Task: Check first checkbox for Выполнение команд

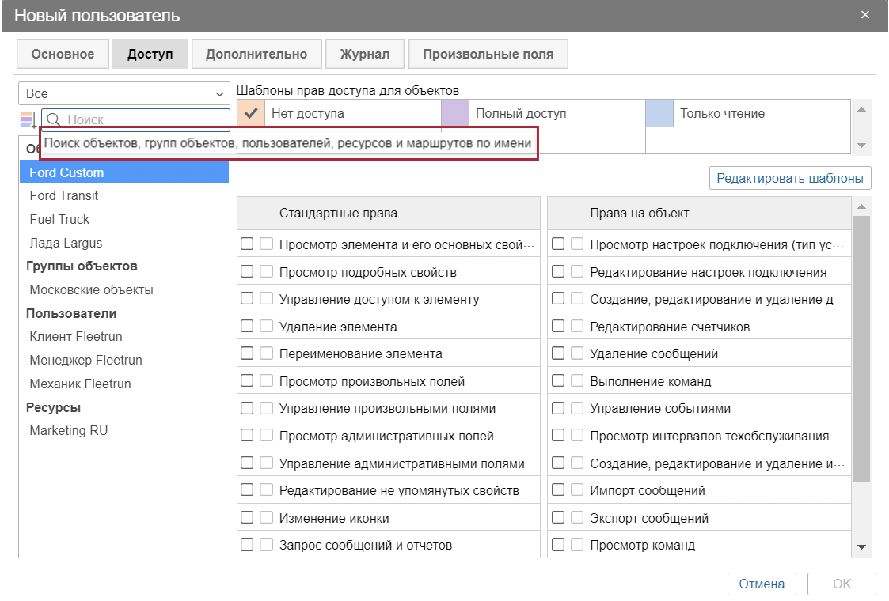Action: tap(558, 381)
